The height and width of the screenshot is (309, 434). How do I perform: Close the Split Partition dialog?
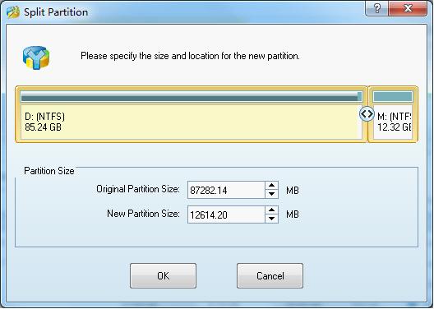click(x=408, y=8)
